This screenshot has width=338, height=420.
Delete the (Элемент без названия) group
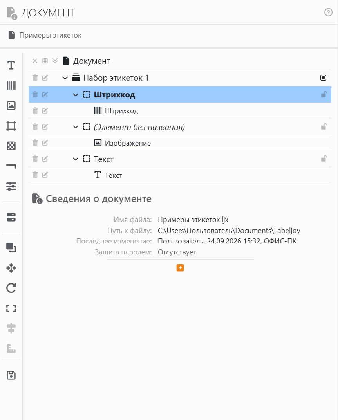pos(35,127)
